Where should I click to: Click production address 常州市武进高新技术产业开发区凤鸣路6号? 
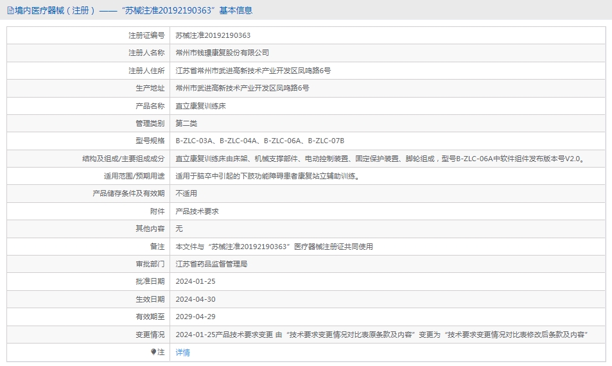tap(242, 88)
